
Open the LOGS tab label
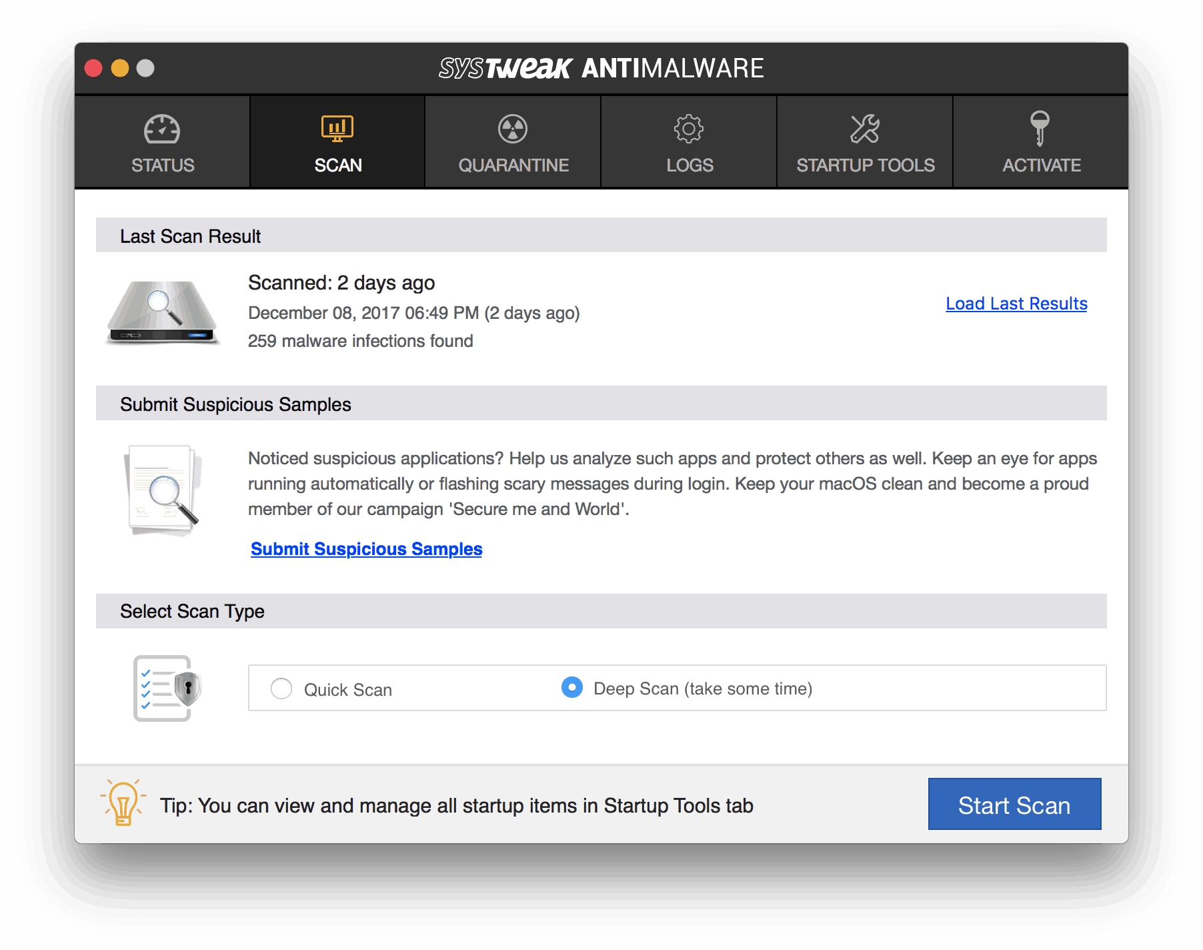(690, 165)
